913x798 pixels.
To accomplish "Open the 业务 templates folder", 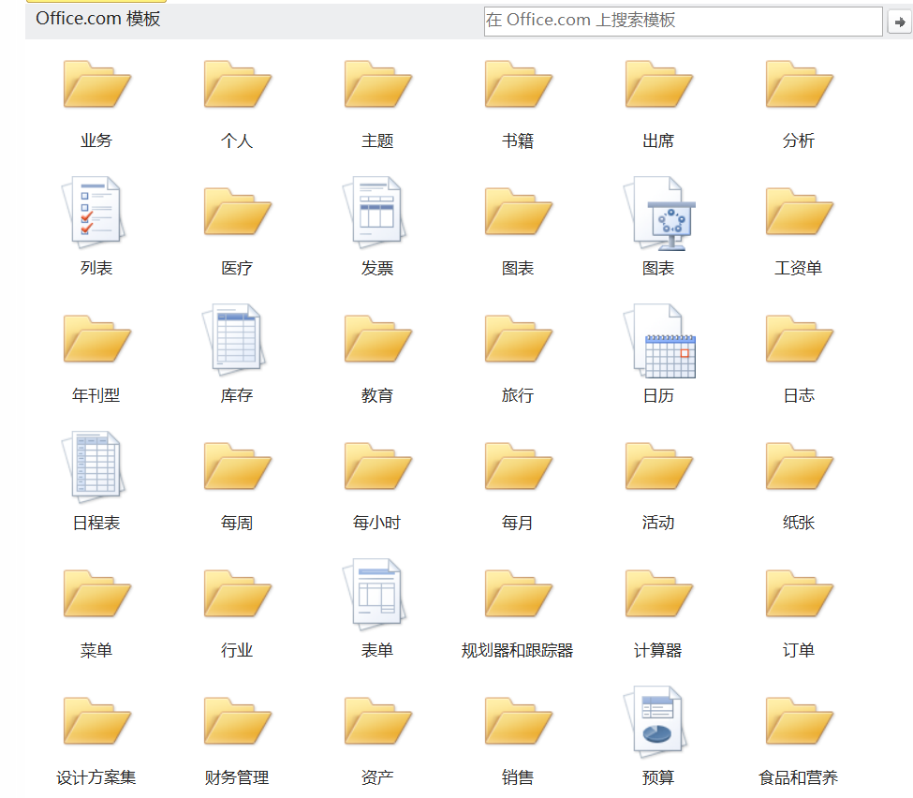I will (96, 84).
